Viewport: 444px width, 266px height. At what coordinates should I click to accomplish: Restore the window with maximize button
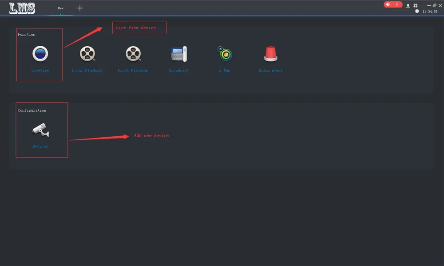[x=434, y=5]
